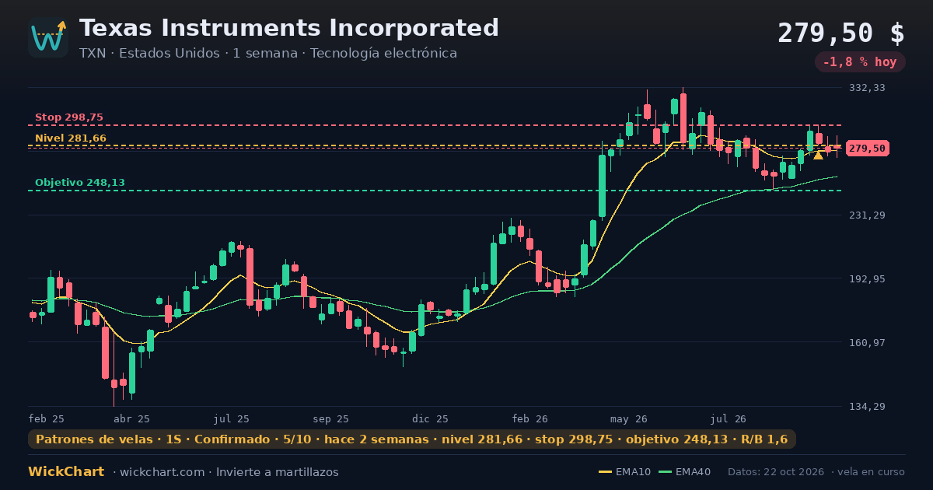
Task: Click the orange triangle signal marker
Action: 818,156
